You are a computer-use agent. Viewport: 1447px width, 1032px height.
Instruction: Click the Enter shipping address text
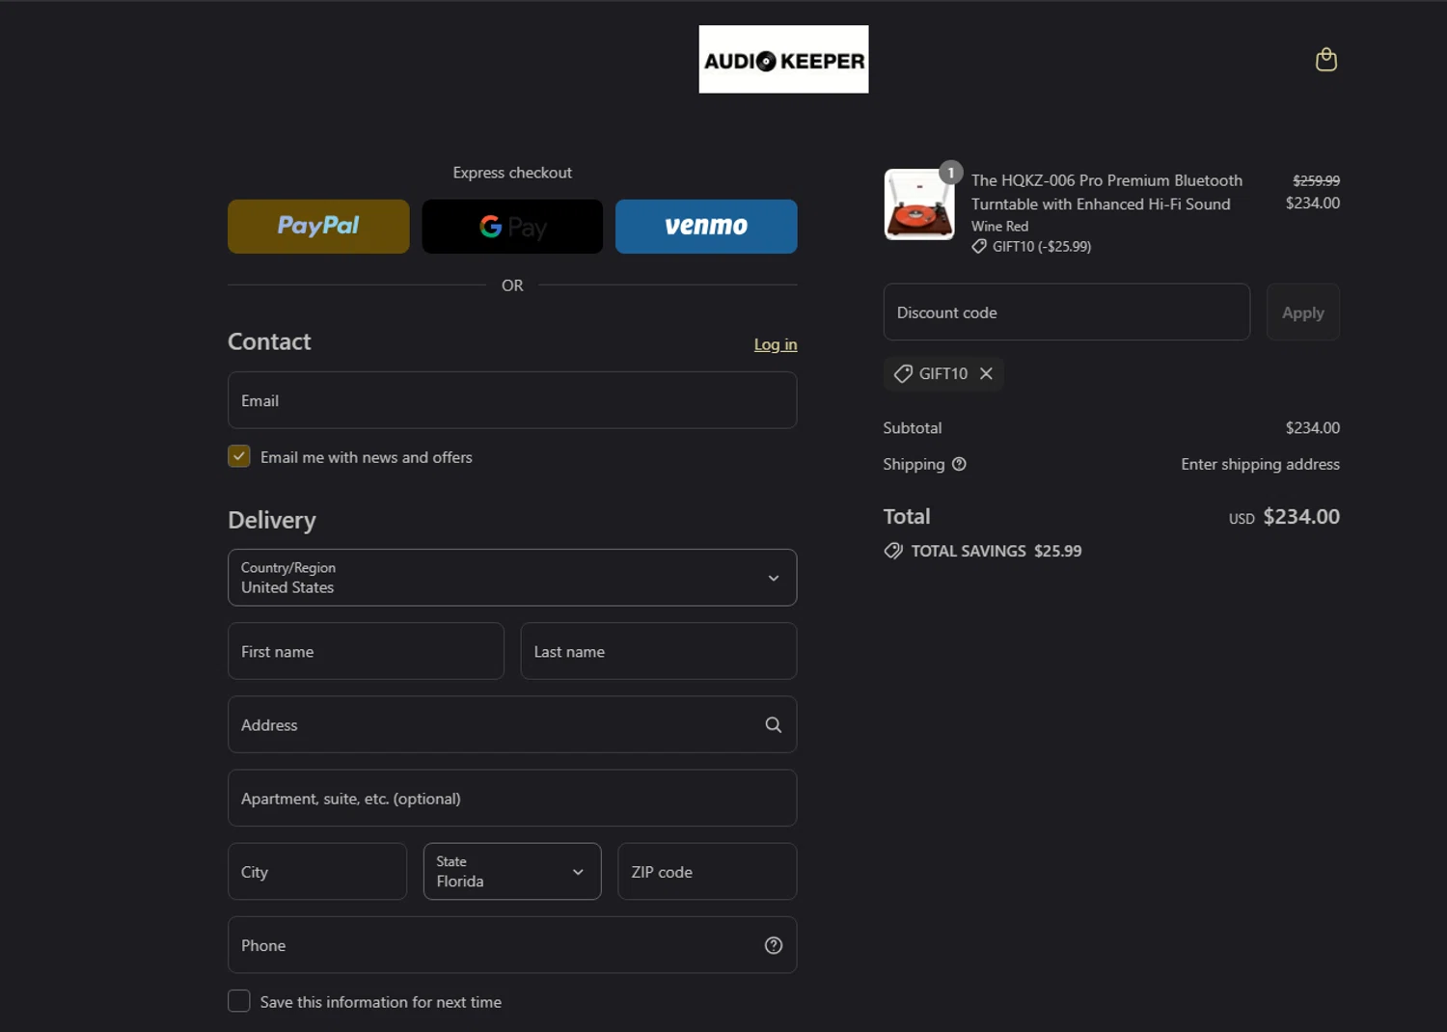coord(1260,464)
